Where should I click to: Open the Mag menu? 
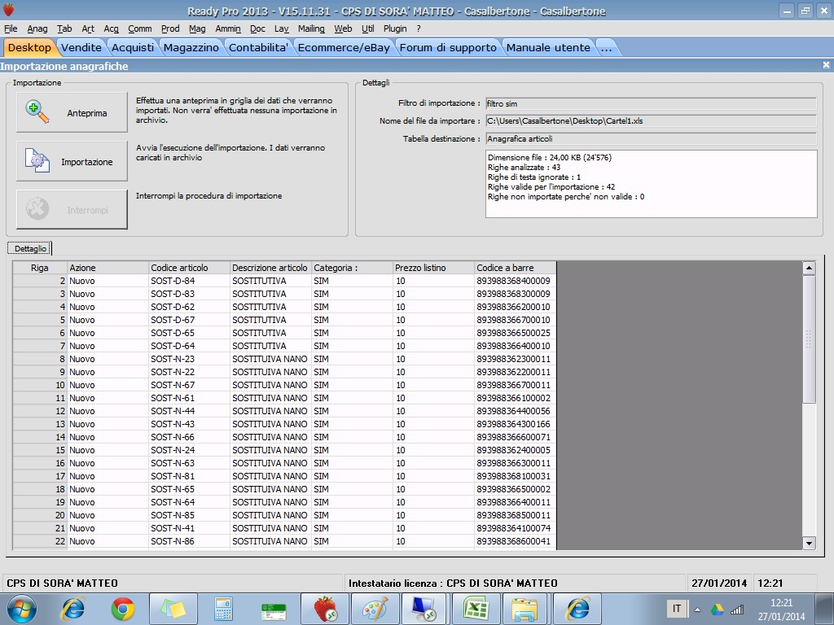[197, 28]
